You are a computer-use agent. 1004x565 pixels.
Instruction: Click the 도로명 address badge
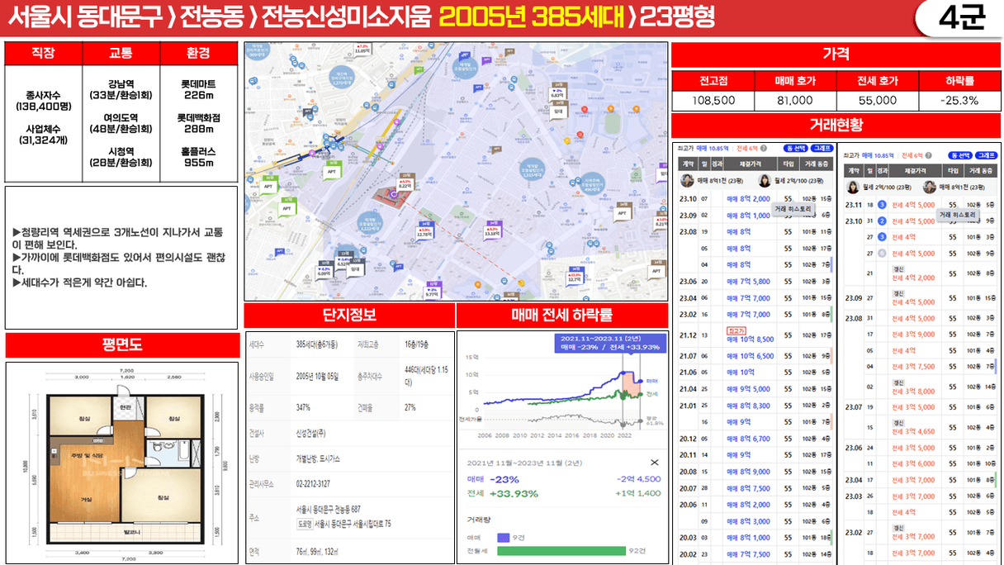click(x=305, y=525)
